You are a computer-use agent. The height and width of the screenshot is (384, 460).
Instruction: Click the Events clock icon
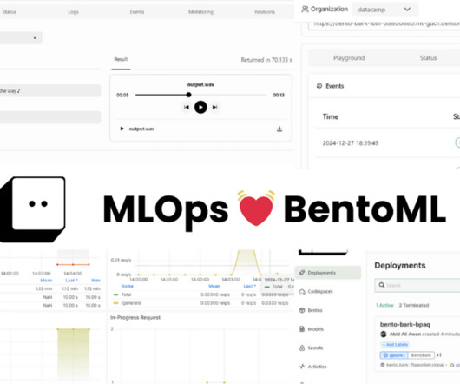pos(319,86)
